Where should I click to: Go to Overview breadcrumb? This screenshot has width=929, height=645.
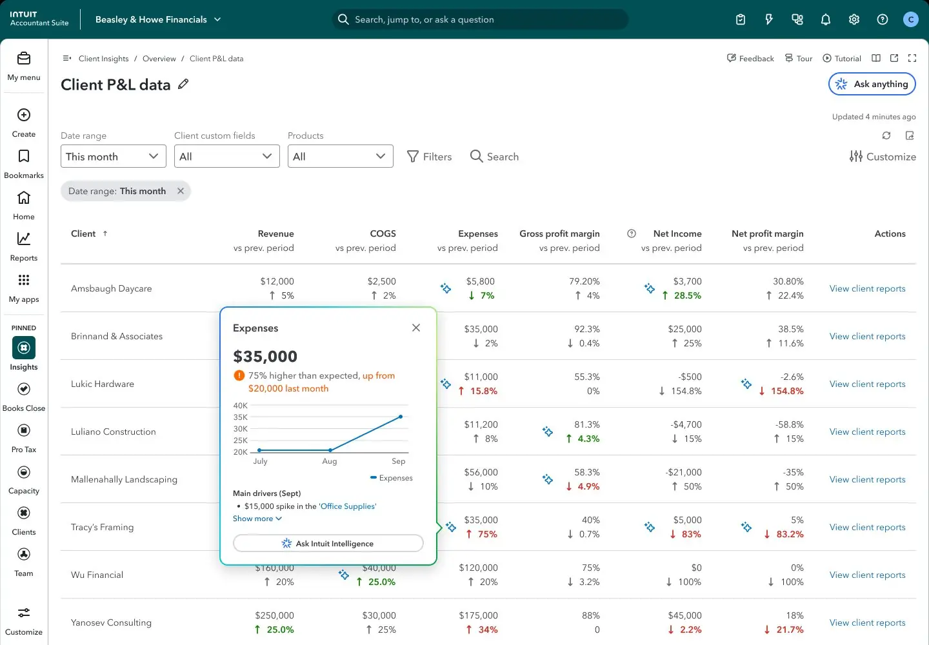[159, 59]
